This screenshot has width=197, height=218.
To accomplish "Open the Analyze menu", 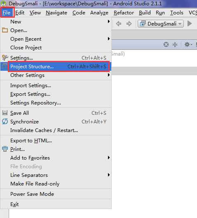I will click(x=99, y=13).
